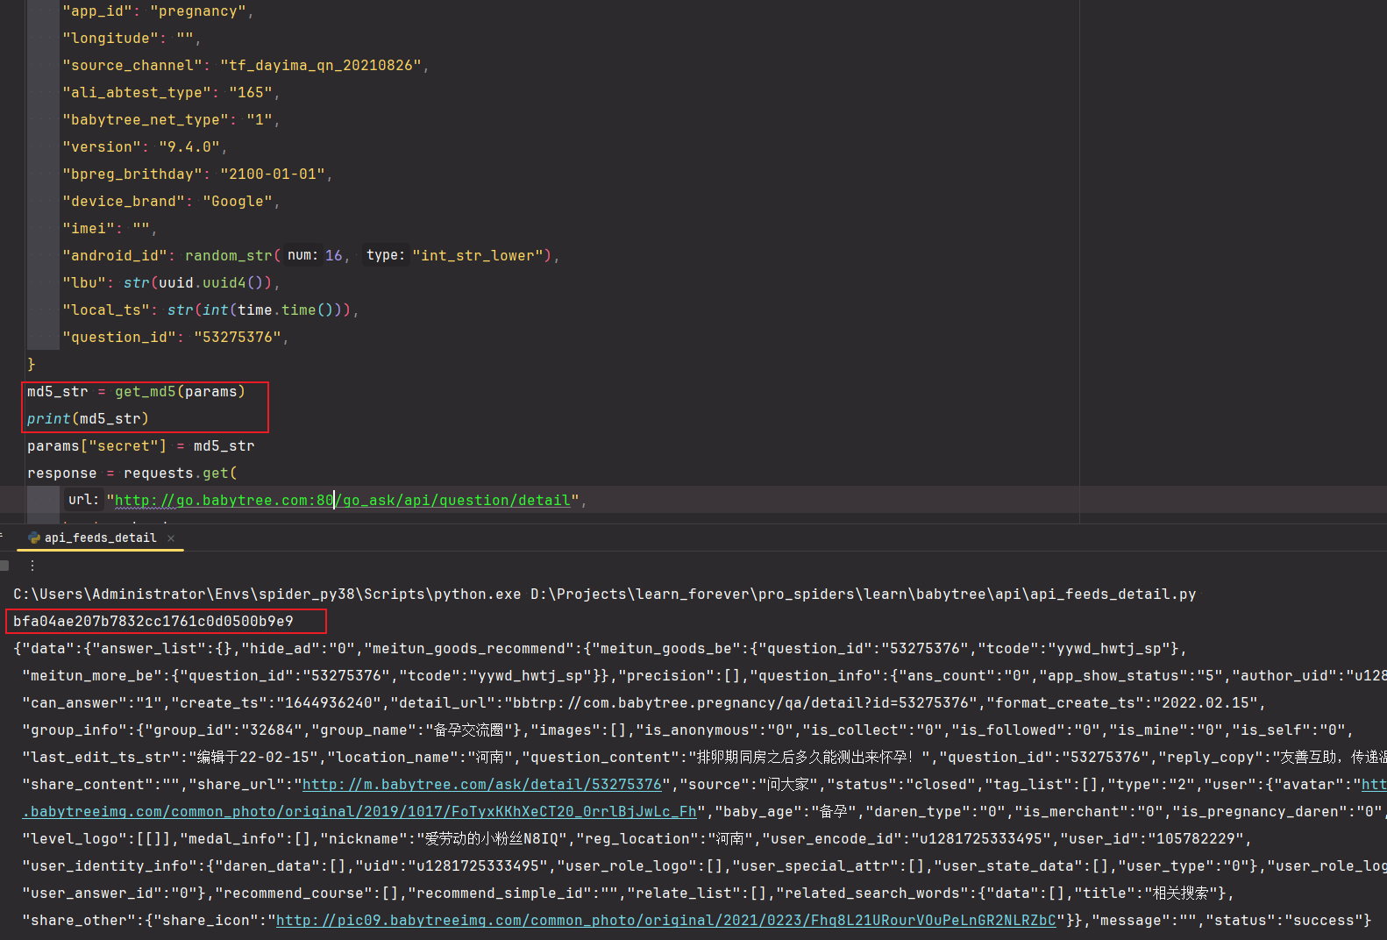Image resolution: width=1387 pixels, height=940 pixels.
Task: Click the go.babytree.com:80 question/detail URL in code
Action: click(x=343, y=501)
